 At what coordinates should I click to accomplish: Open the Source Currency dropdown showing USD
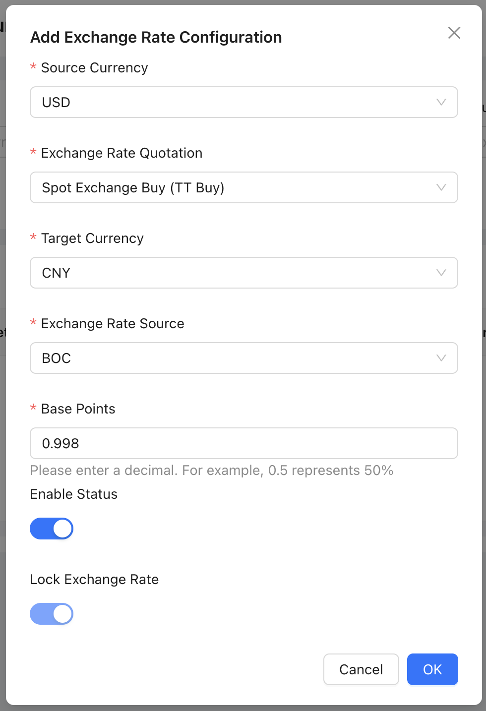[233, 102]
